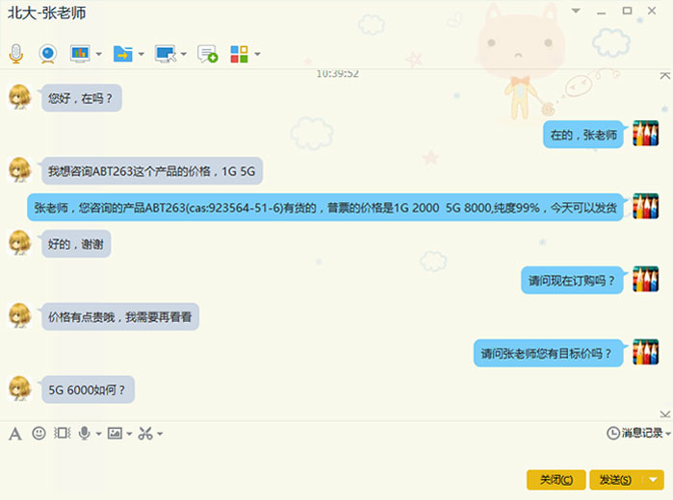Click message bubble 请问现在订购吗？
This screenshot has height=500, width=673.
tap(572, 281)
